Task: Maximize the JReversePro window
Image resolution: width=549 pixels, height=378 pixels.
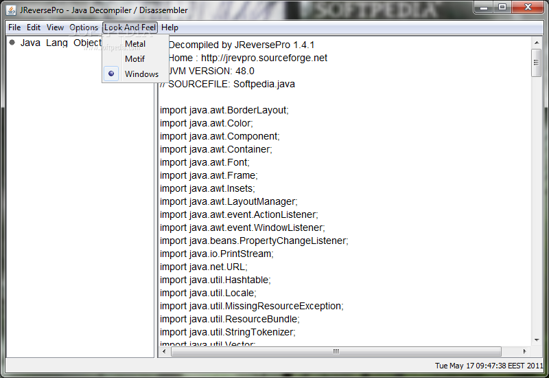Action: coord(502,7)
